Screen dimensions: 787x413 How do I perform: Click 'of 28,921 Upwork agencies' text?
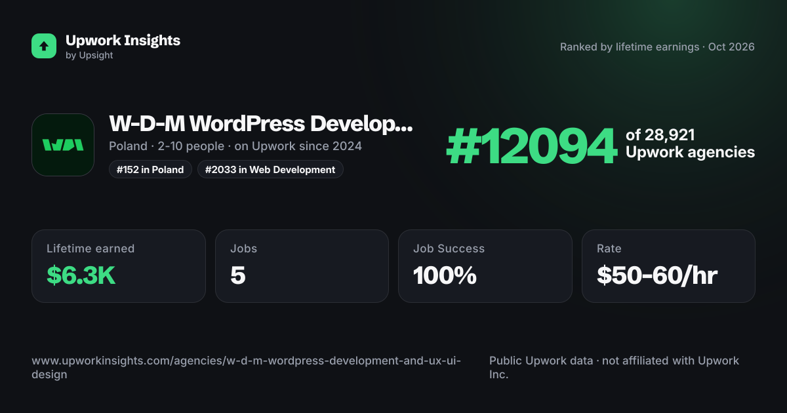click(690, 144)
